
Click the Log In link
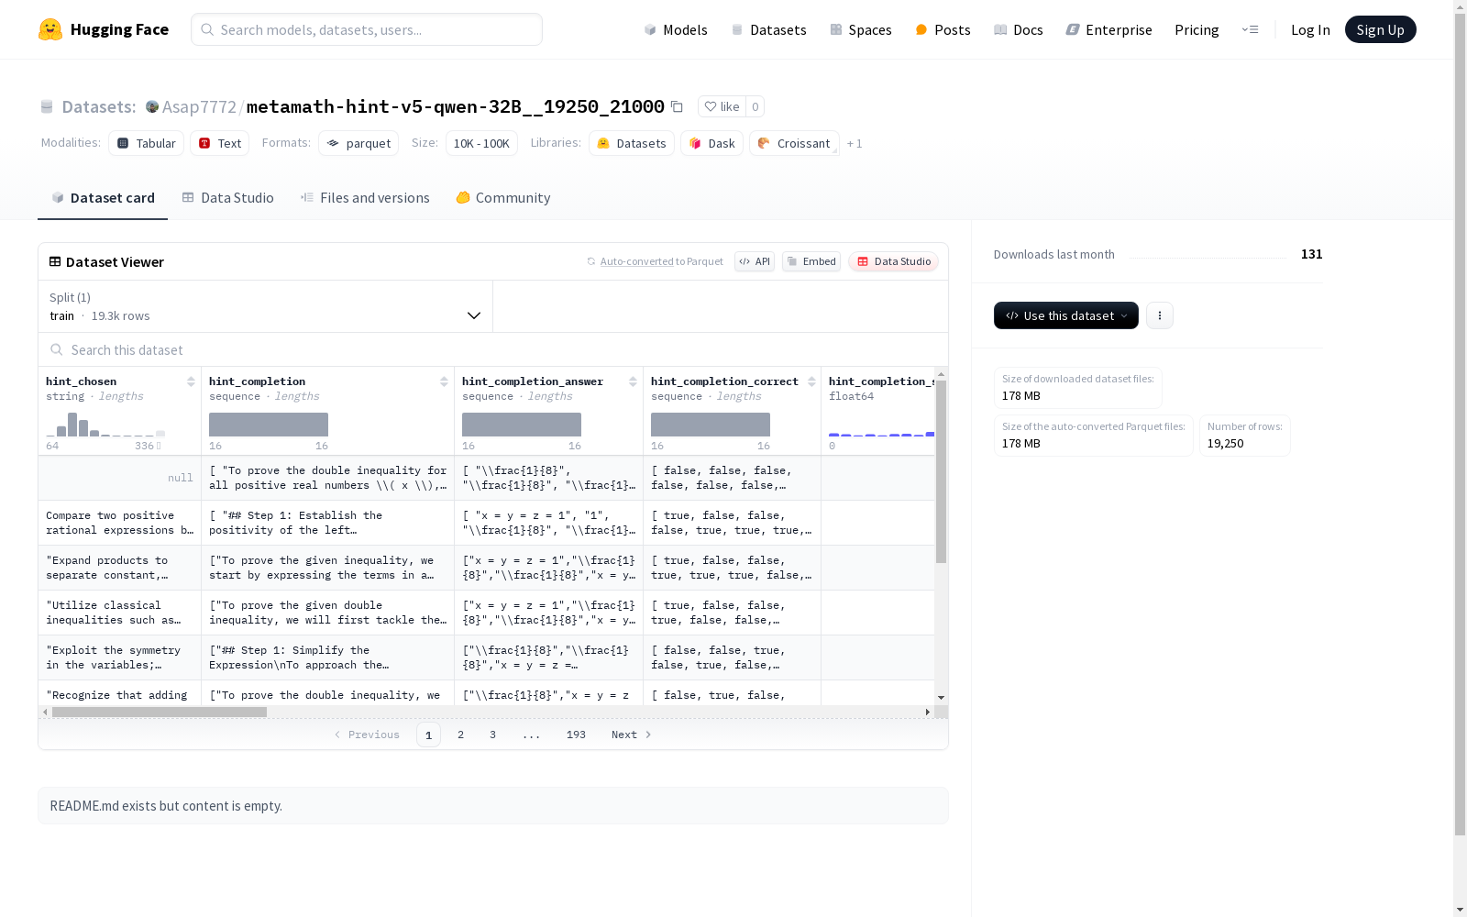click(1310, 29)
